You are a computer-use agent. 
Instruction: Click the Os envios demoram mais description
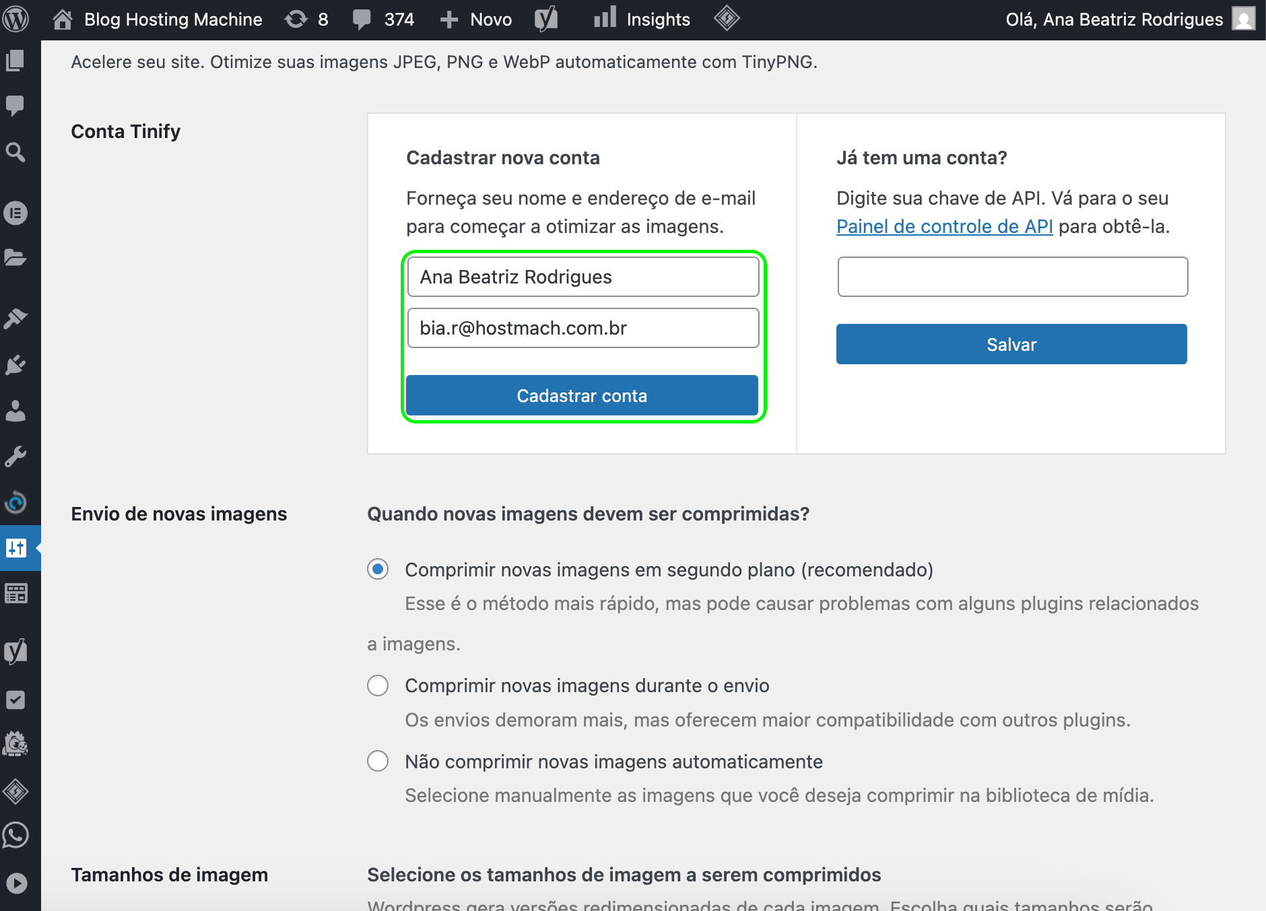[768, 720]
